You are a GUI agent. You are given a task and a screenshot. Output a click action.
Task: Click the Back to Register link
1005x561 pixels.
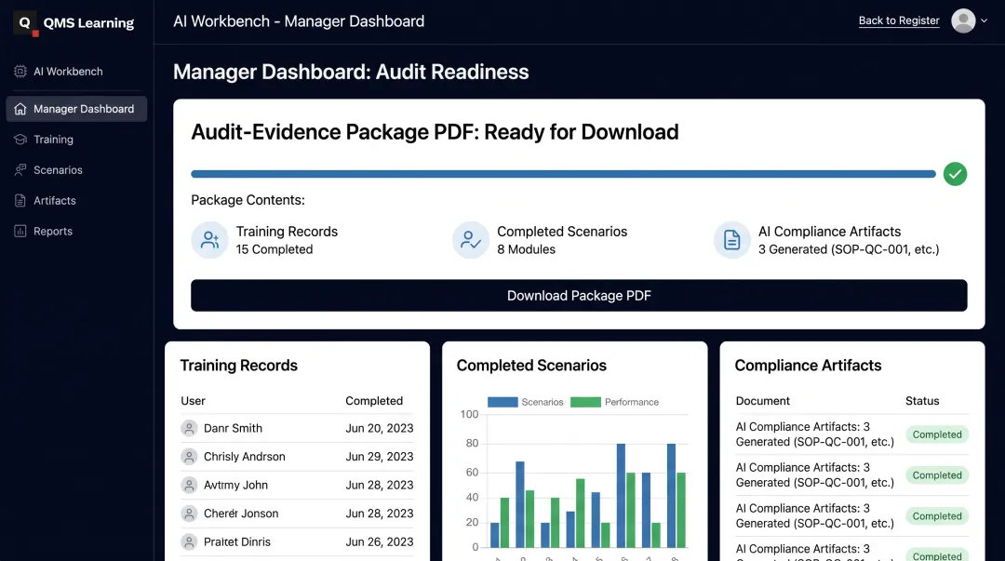[x=899, y=20]
